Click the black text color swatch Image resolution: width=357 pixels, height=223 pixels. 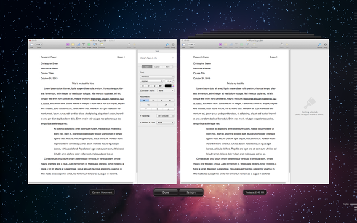pos(168,86)
